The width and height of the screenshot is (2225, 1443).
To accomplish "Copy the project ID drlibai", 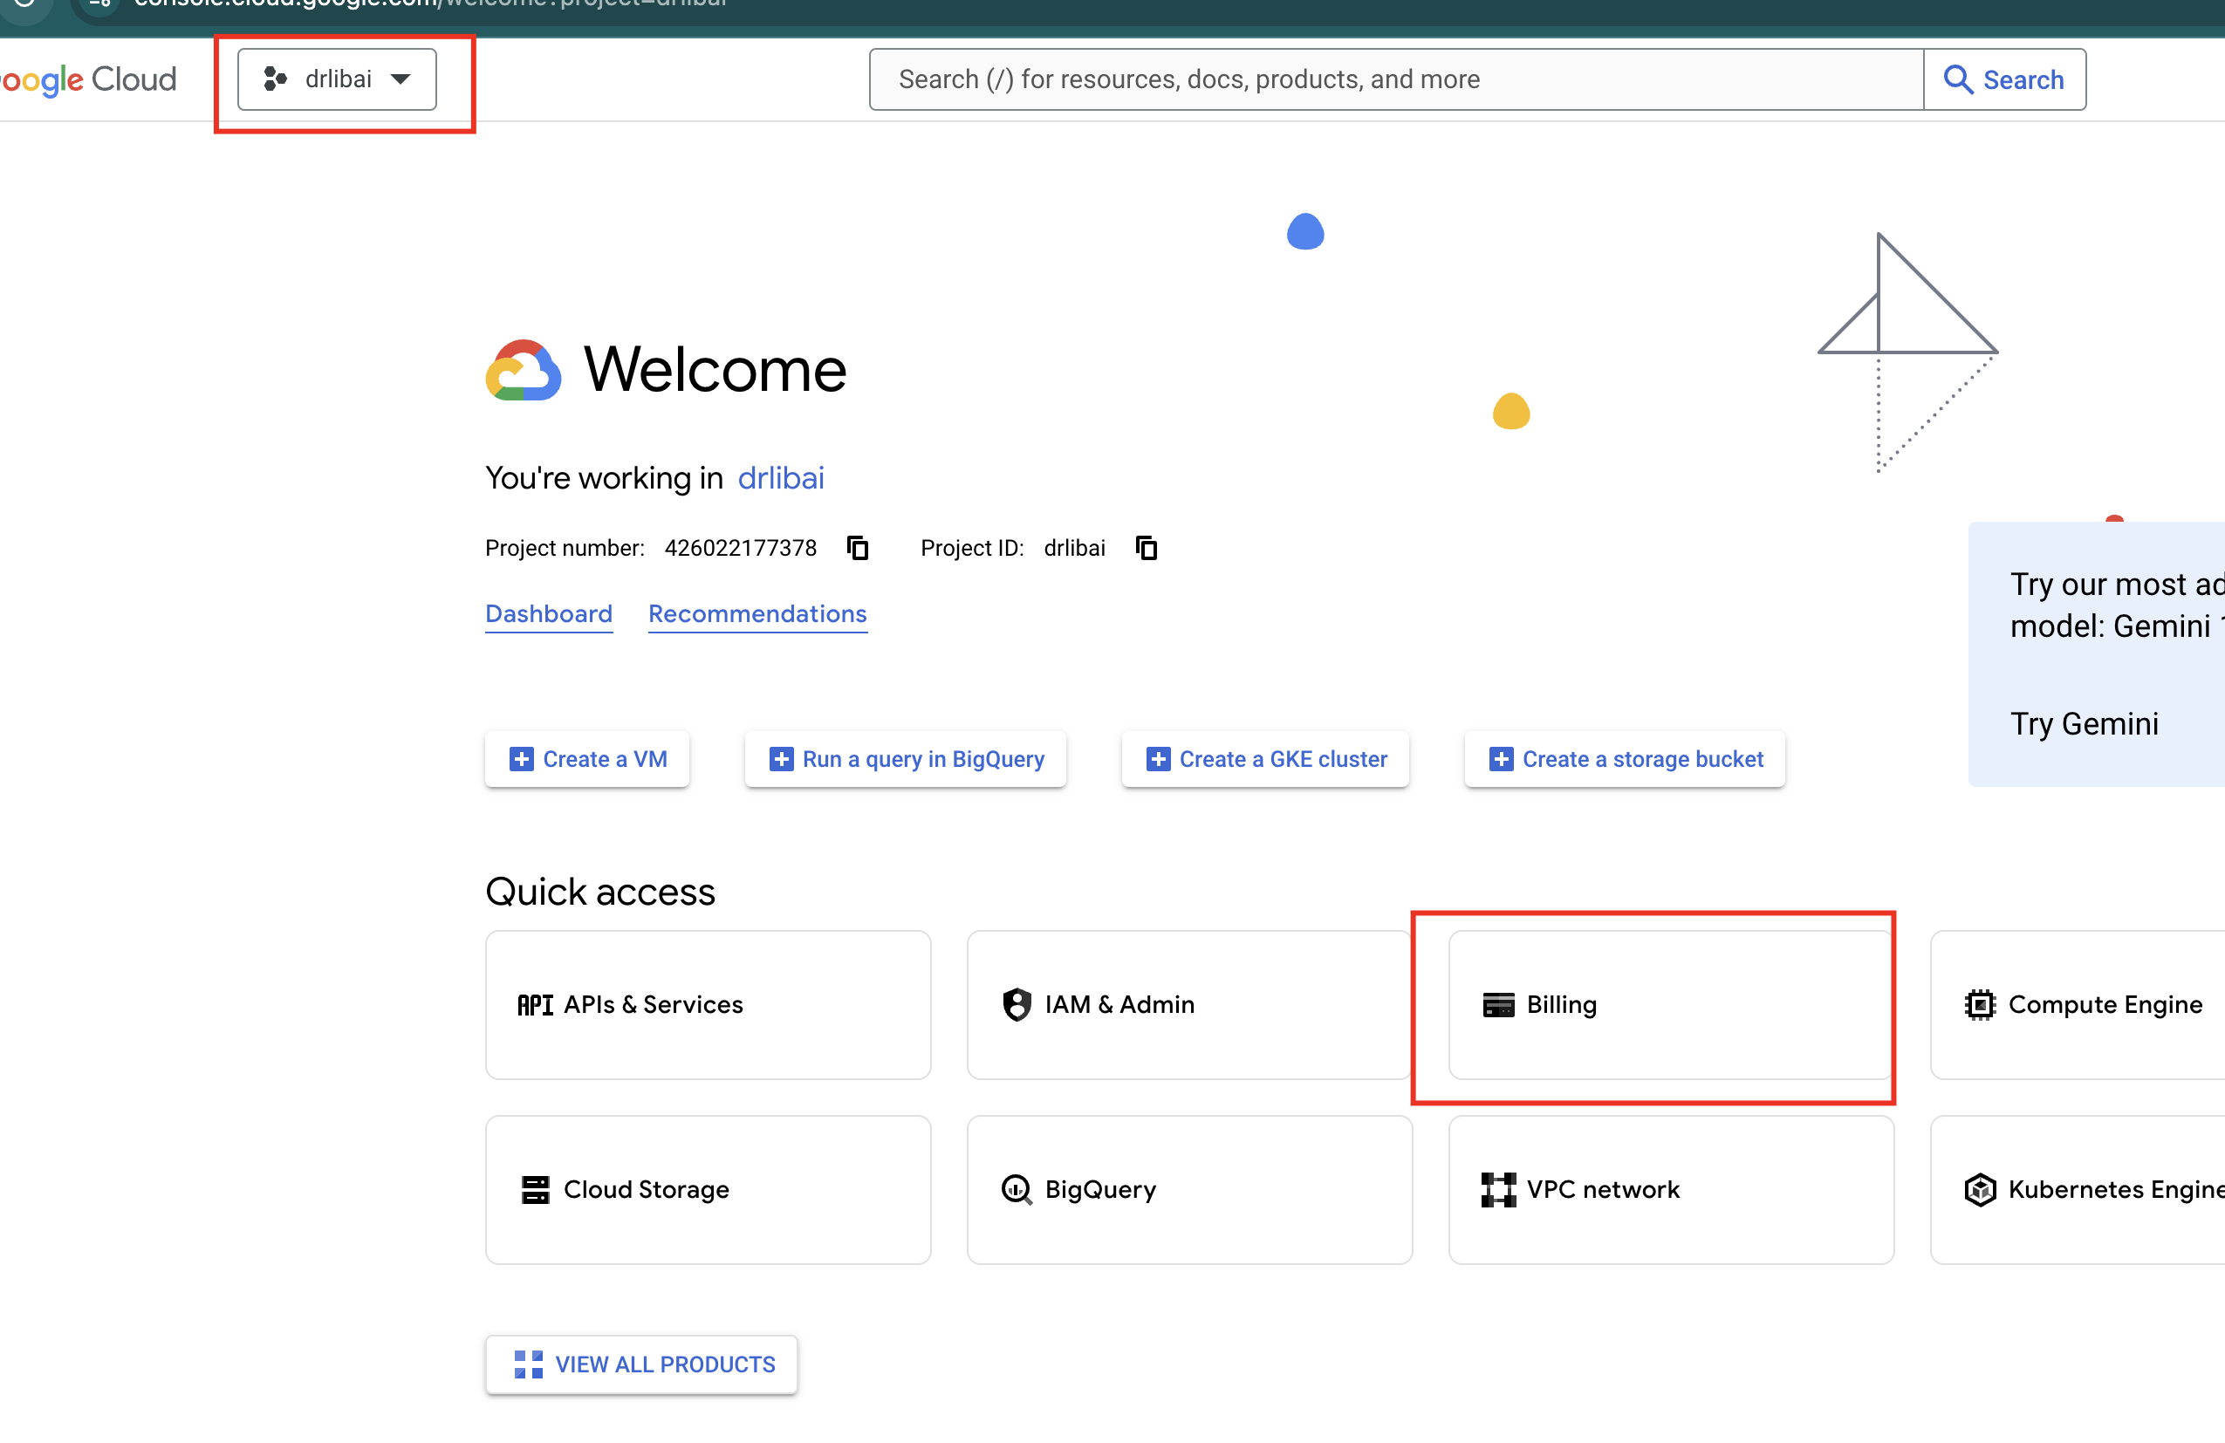I will coord(1147,548).
